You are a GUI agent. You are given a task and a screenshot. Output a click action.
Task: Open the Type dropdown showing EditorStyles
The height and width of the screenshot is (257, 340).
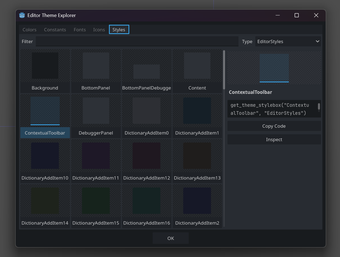tap(288, 41)
